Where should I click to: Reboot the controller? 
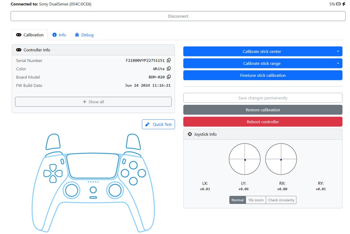[x=263, y=122]
